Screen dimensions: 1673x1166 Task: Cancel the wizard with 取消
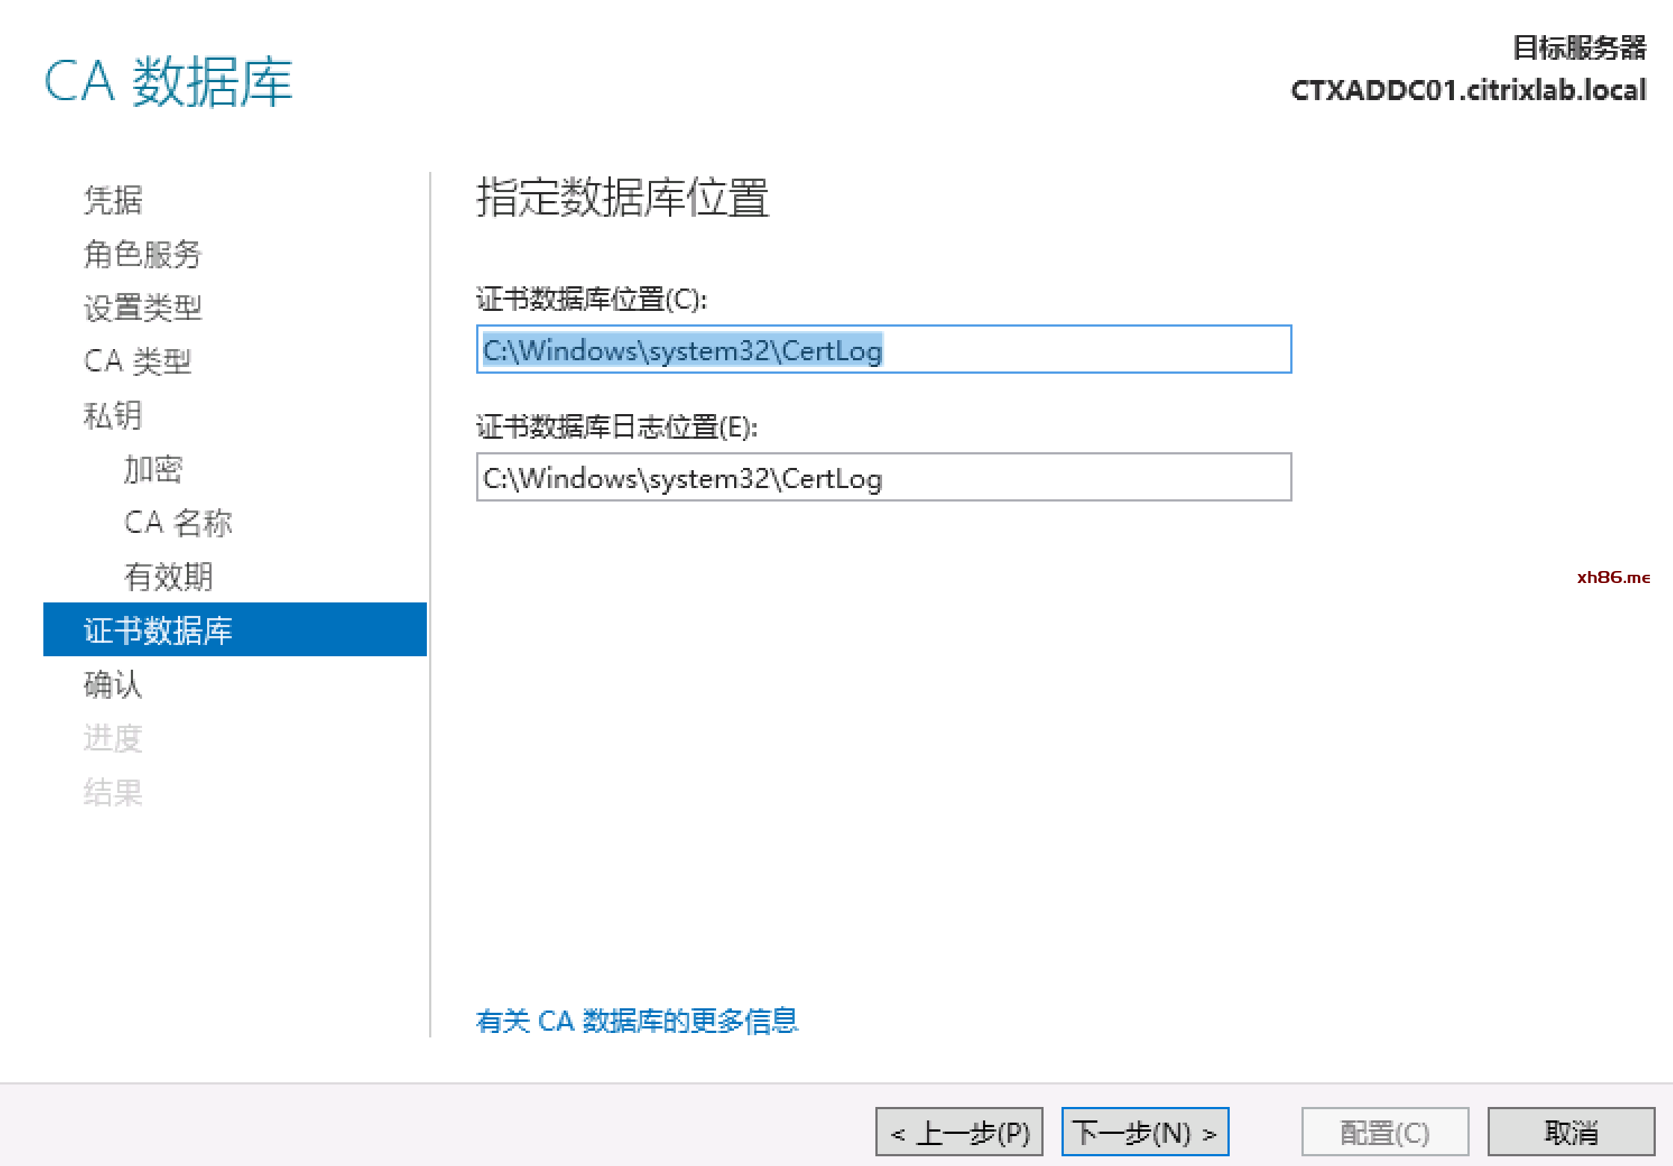pos(1571,1132)
